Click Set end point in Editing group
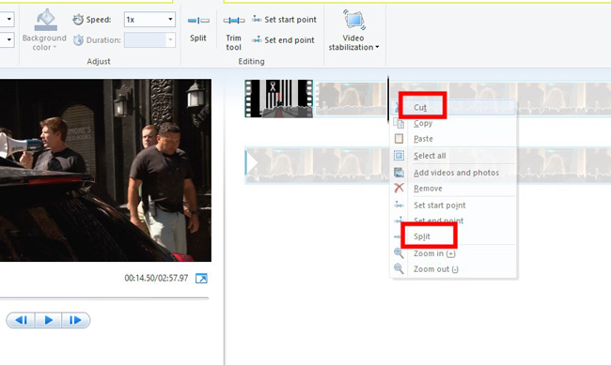The image size is (611, 365). click(283, 40)
